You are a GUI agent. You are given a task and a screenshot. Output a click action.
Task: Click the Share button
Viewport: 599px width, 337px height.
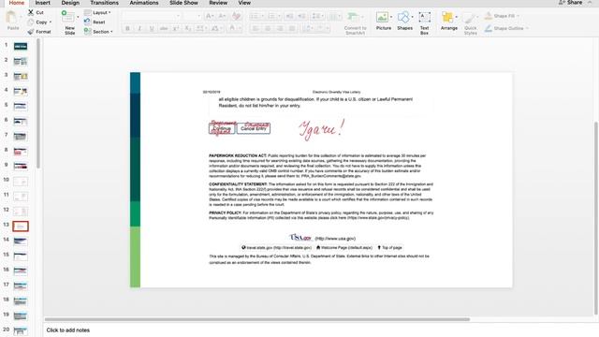(571, 3)
